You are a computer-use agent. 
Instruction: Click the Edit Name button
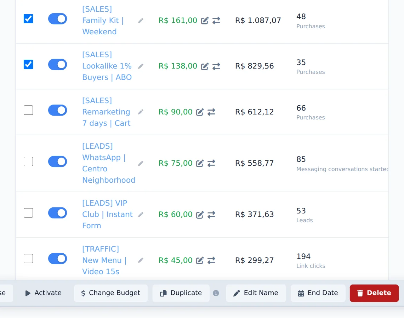click(256, 293)
